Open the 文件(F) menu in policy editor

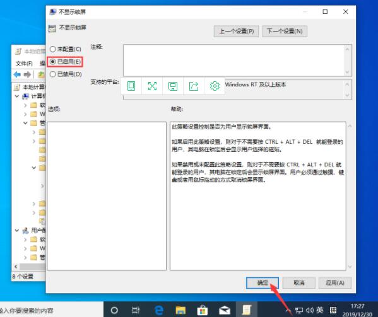24,63
